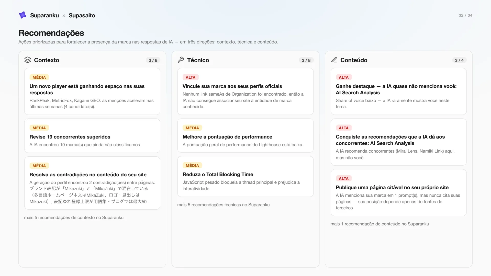This screenshot has width=491, height=276.
Task: Click MÉDIA badge on 'Resolva as contradições' card
Action: [x=39, y=166]
